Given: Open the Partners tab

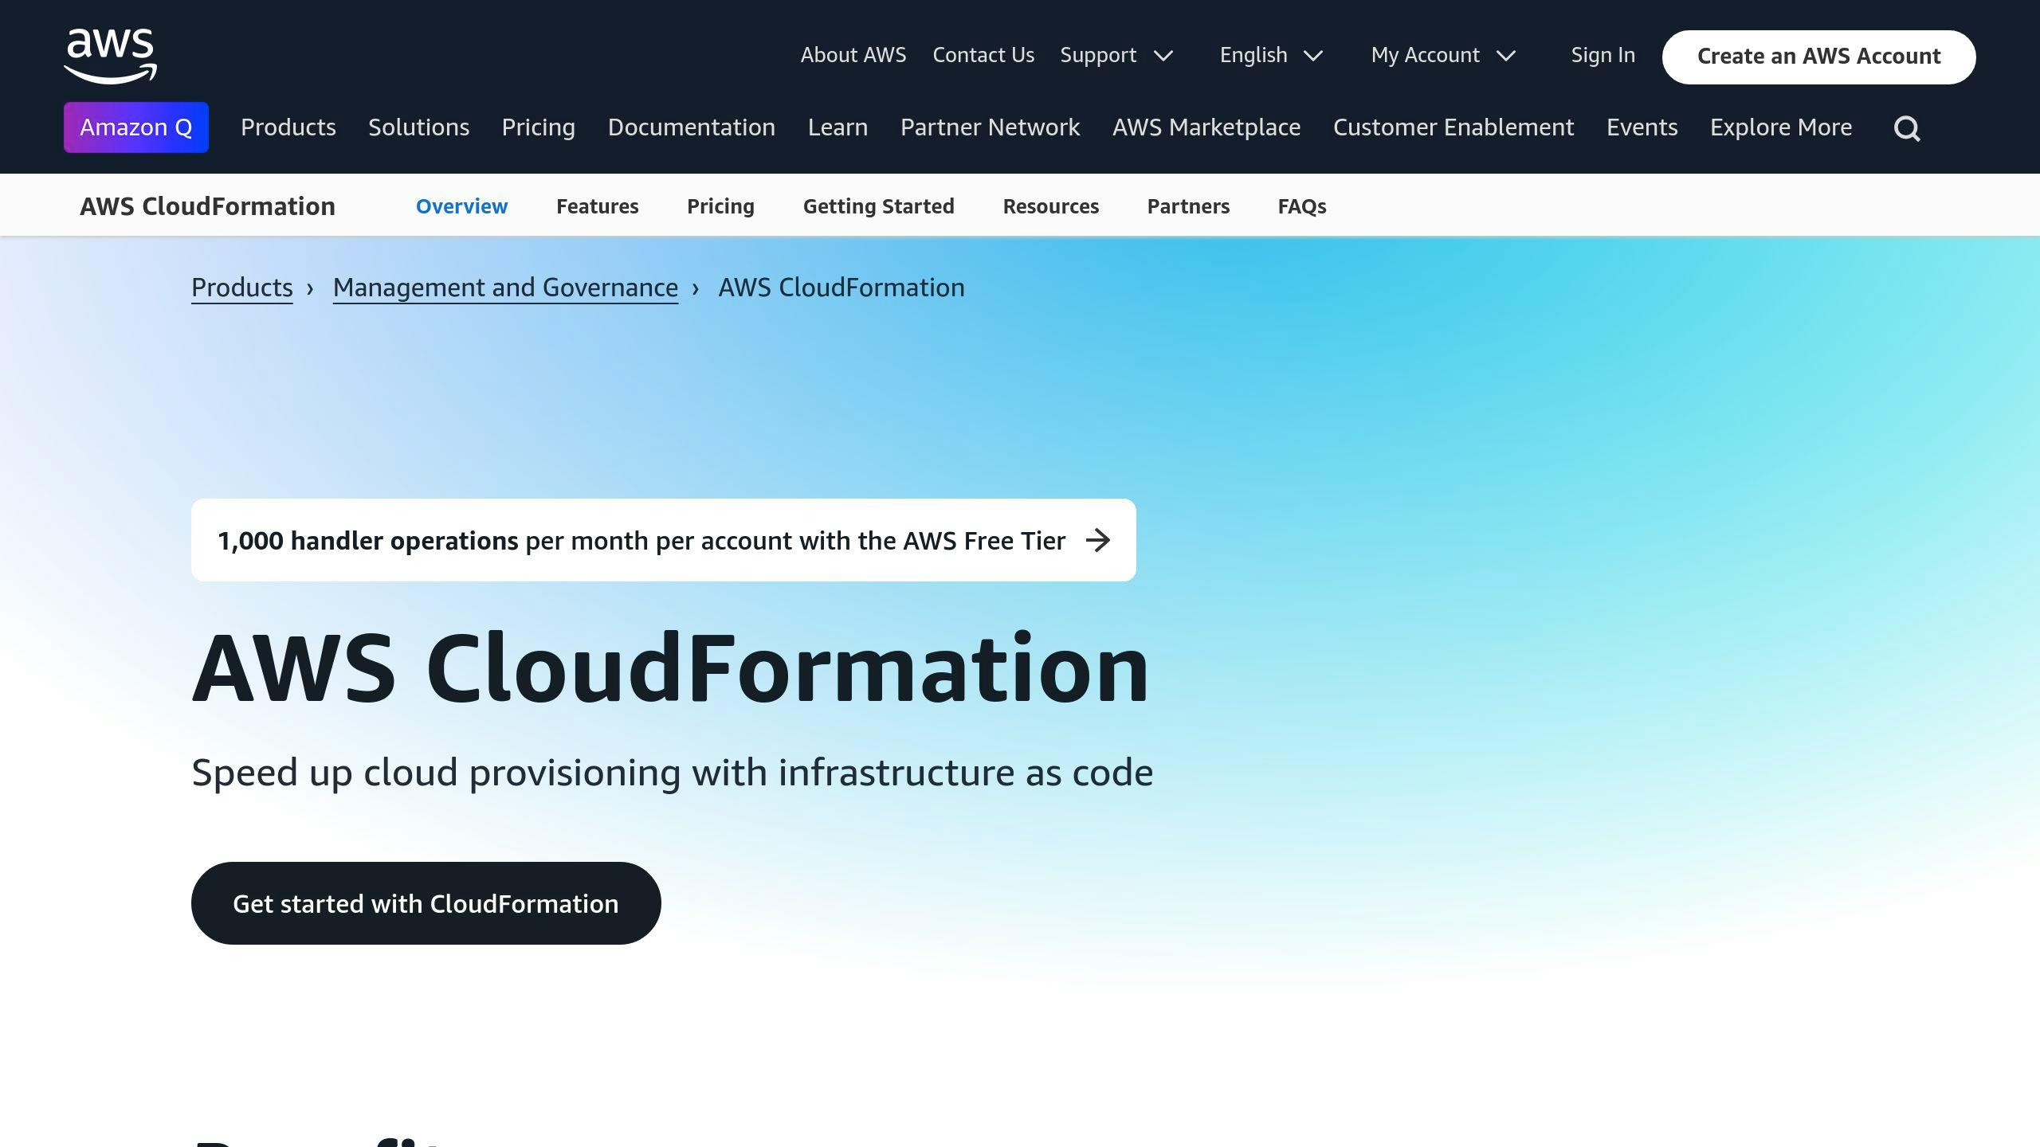Looking at the screenshot, I should (1188, 206).
